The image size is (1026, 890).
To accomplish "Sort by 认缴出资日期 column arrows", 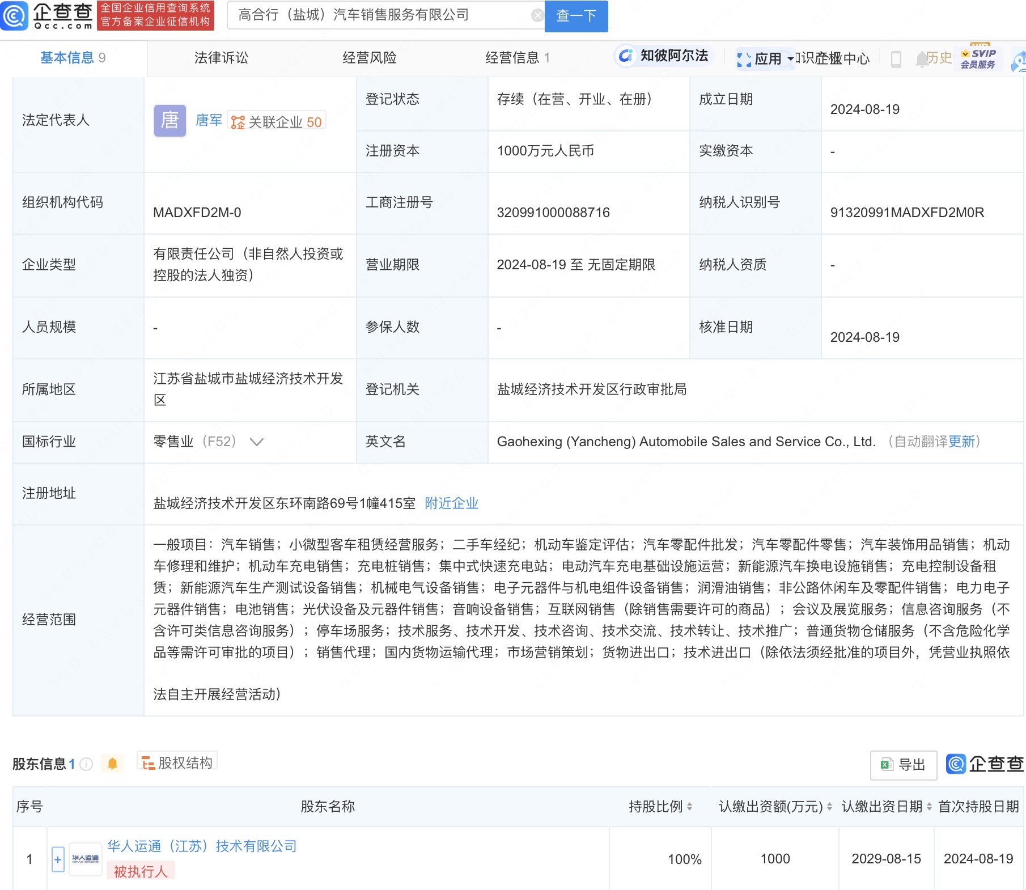I will (x=929, y=807).
